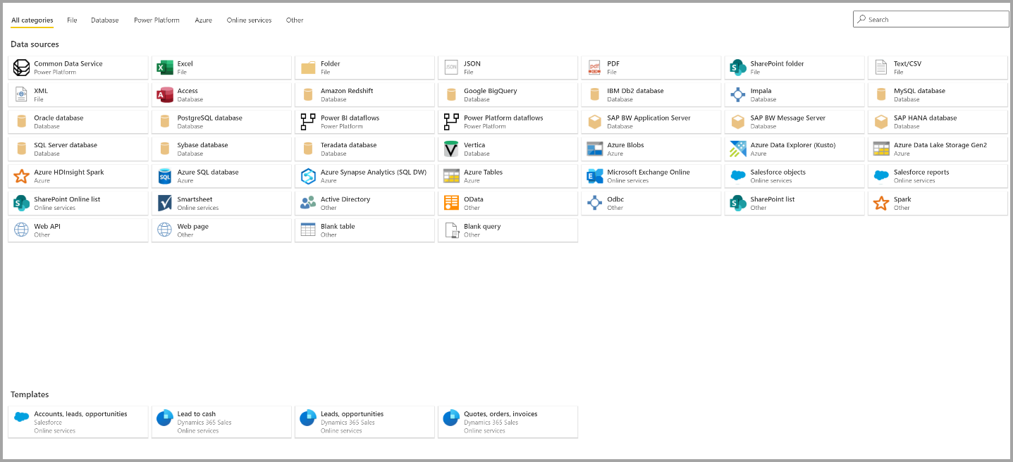The height and width of the screenshot is (462, 1013).
Task: Click the Excel data source icon
Action: 165,68
